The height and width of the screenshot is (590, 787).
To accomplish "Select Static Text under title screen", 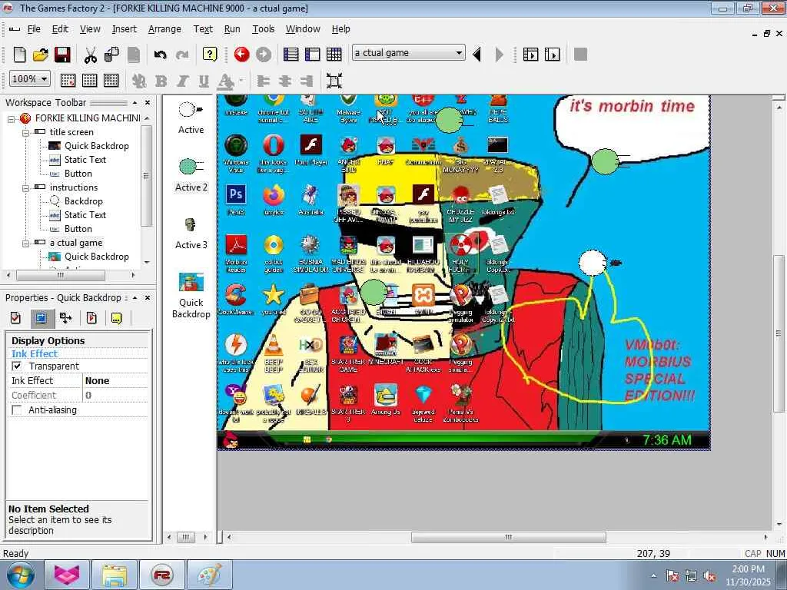I will (x=85, y=160).
